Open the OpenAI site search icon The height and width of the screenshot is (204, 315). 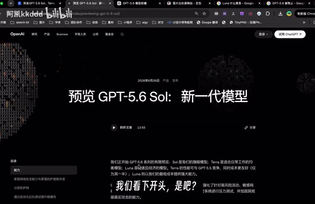pos(122,35)
